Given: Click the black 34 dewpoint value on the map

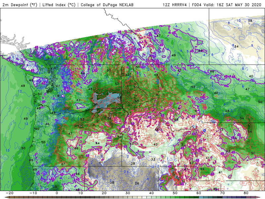Looking at the screenshot, I should pyautogui.click(x=237, y=46).
